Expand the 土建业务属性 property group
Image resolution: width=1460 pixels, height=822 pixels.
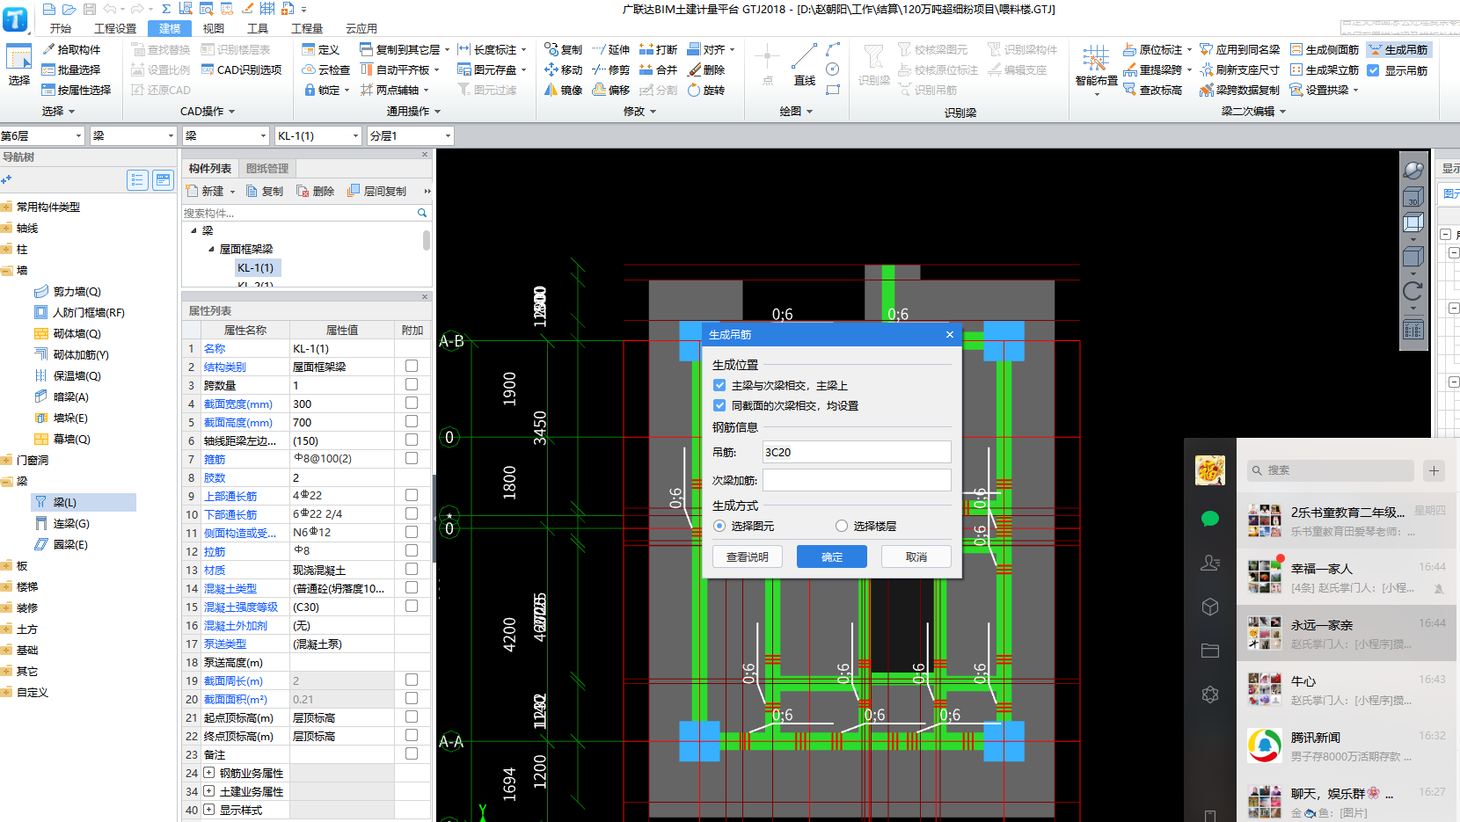tap(209, 791)
